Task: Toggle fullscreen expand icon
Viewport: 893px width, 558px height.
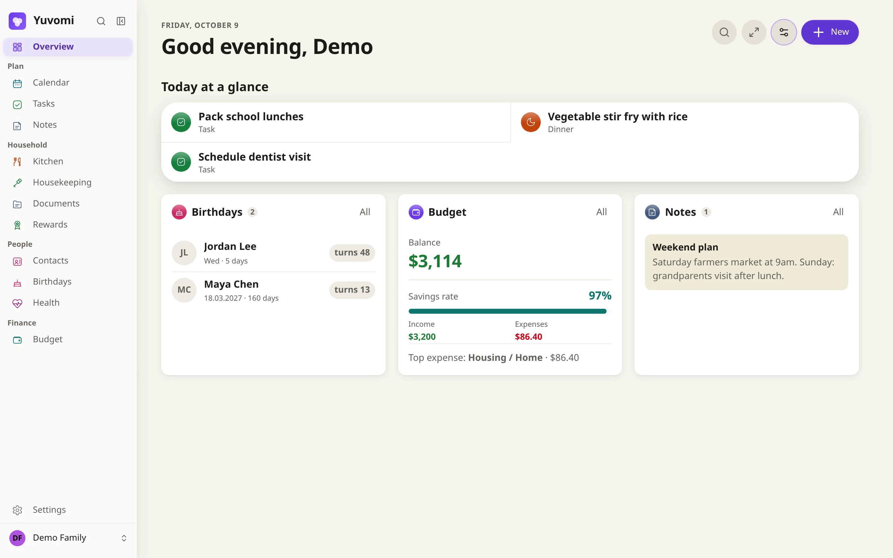Action: [x=754, y=32]
